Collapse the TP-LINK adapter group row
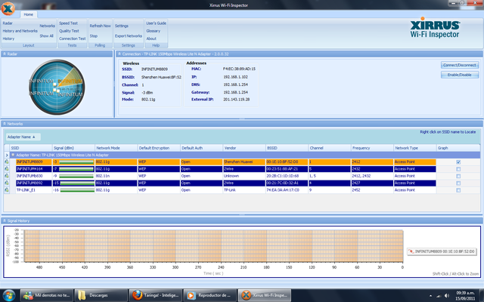484x302 pixels. 13,155
